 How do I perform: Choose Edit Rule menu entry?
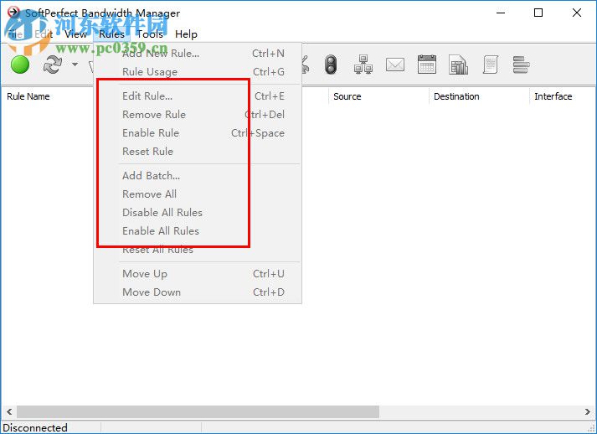pos(198,96)
